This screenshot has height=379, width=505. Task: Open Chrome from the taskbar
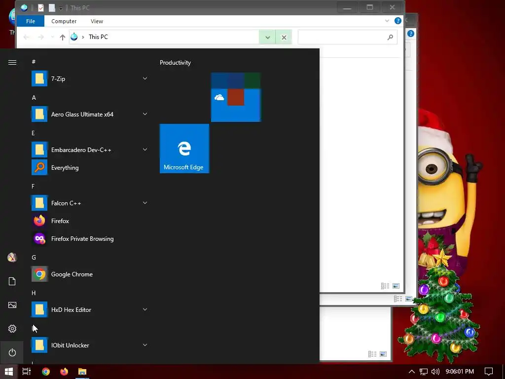[x=46, y=372]
